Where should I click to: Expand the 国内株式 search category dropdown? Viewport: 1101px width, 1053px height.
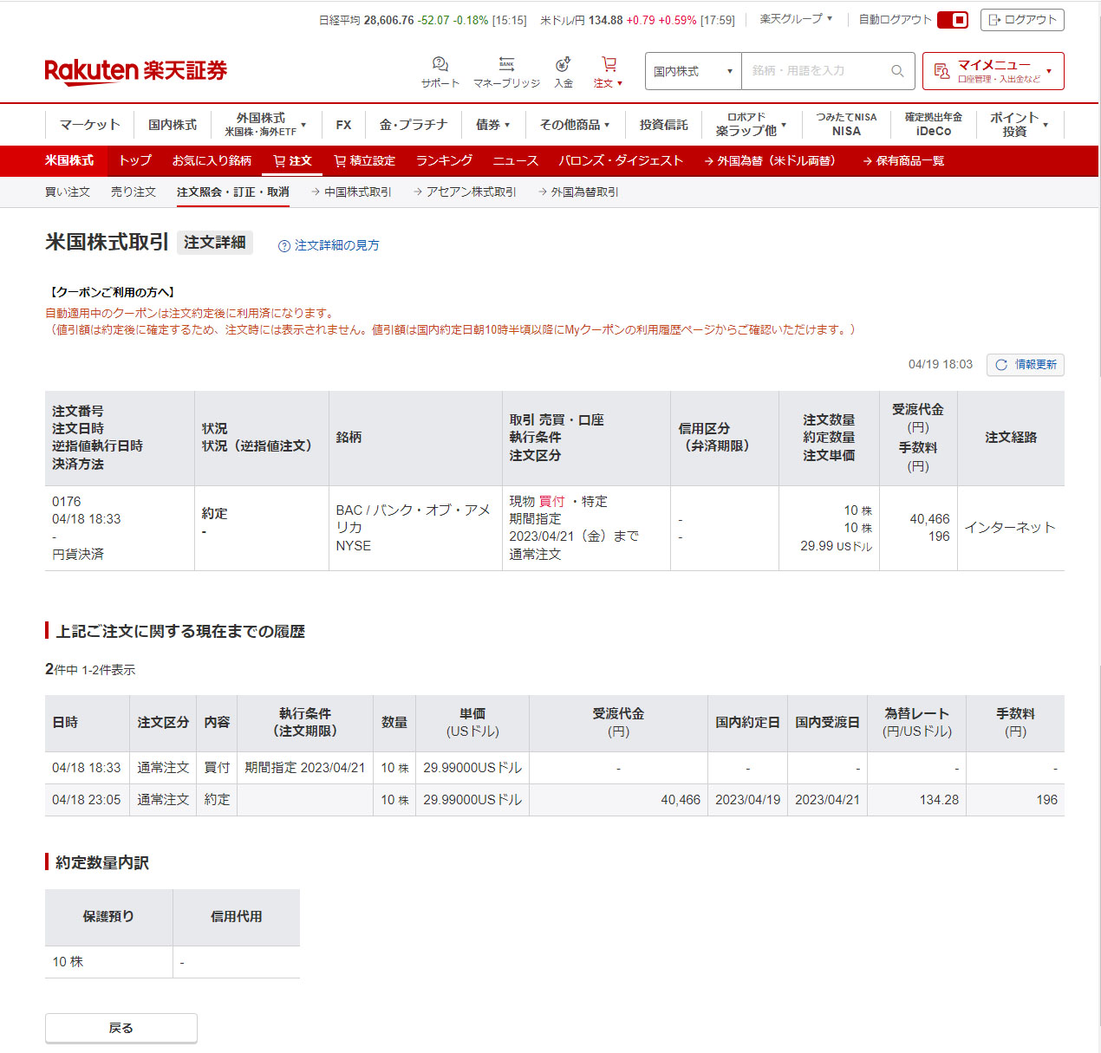[x=693, y=71]
